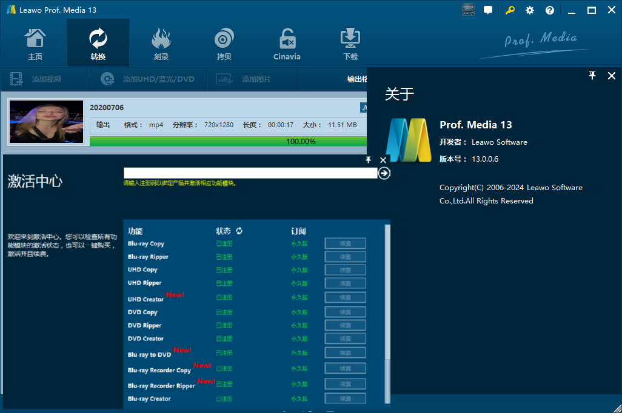
Task: Submit registration code with arrow button
Action: [384, 173]
